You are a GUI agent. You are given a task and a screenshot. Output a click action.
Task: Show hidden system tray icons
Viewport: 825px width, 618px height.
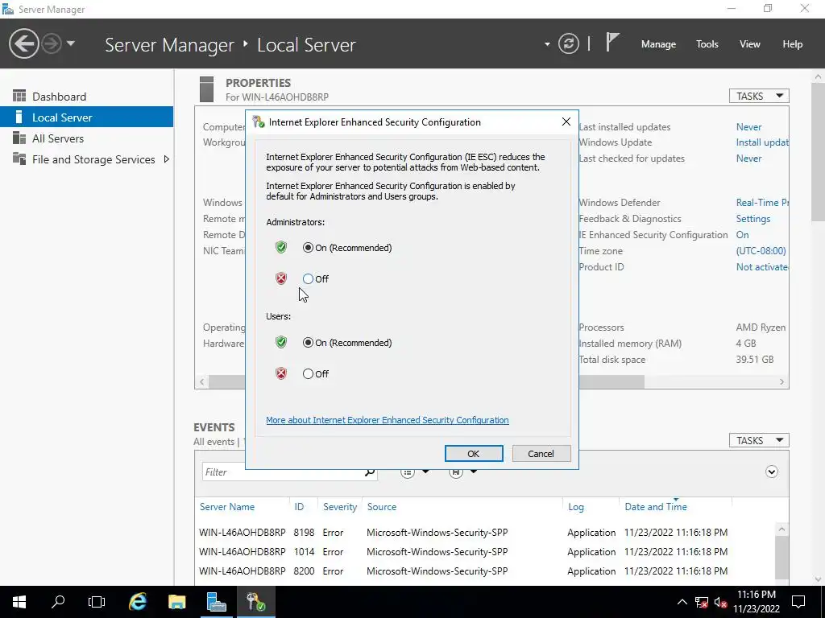click(x=682, y=602)
